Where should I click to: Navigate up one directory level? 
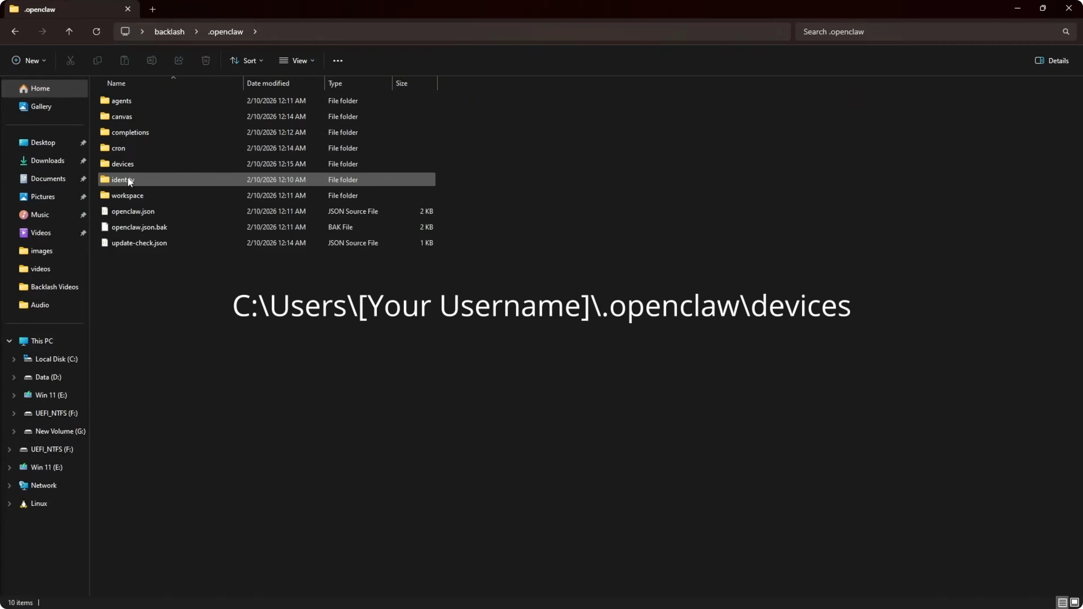69,31
